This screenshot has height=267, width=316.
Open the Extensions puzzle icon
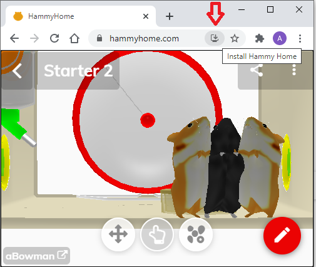click(x=260, y=38)
